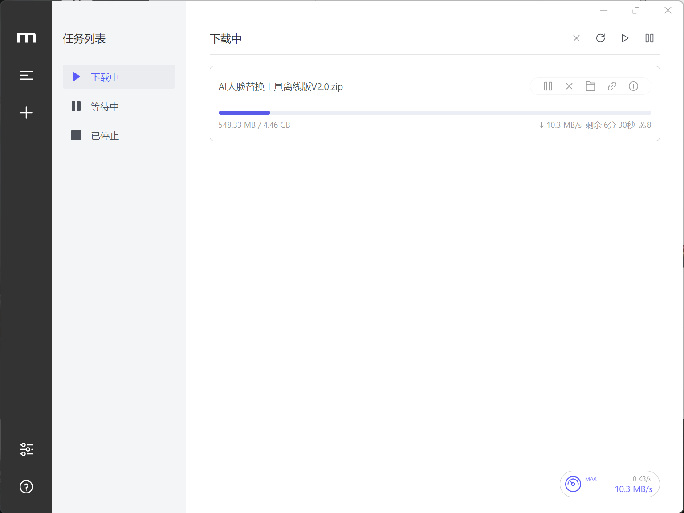Refresh the download task list
This screenshot has height=513, width=684.
[600, 38]
